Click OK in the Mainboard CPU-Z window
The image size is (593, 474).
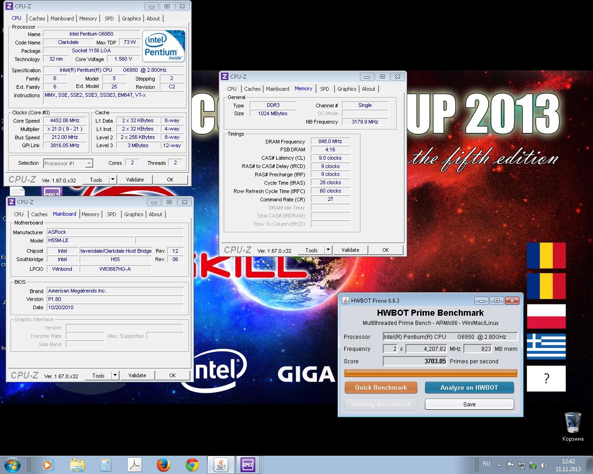[172, 375]
